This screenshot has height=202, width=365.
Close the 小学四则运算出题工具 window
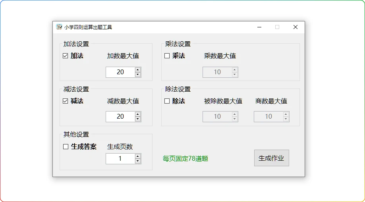click(x=295, y=27)
